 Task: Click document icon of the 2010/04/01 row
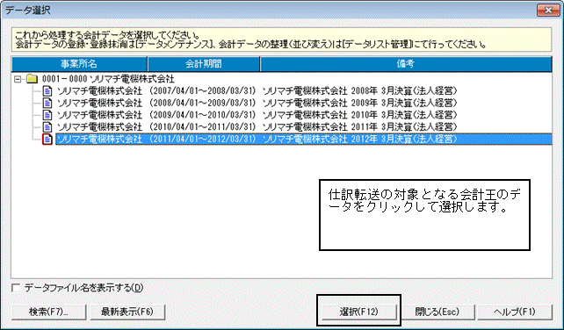[x=47, y=127]
